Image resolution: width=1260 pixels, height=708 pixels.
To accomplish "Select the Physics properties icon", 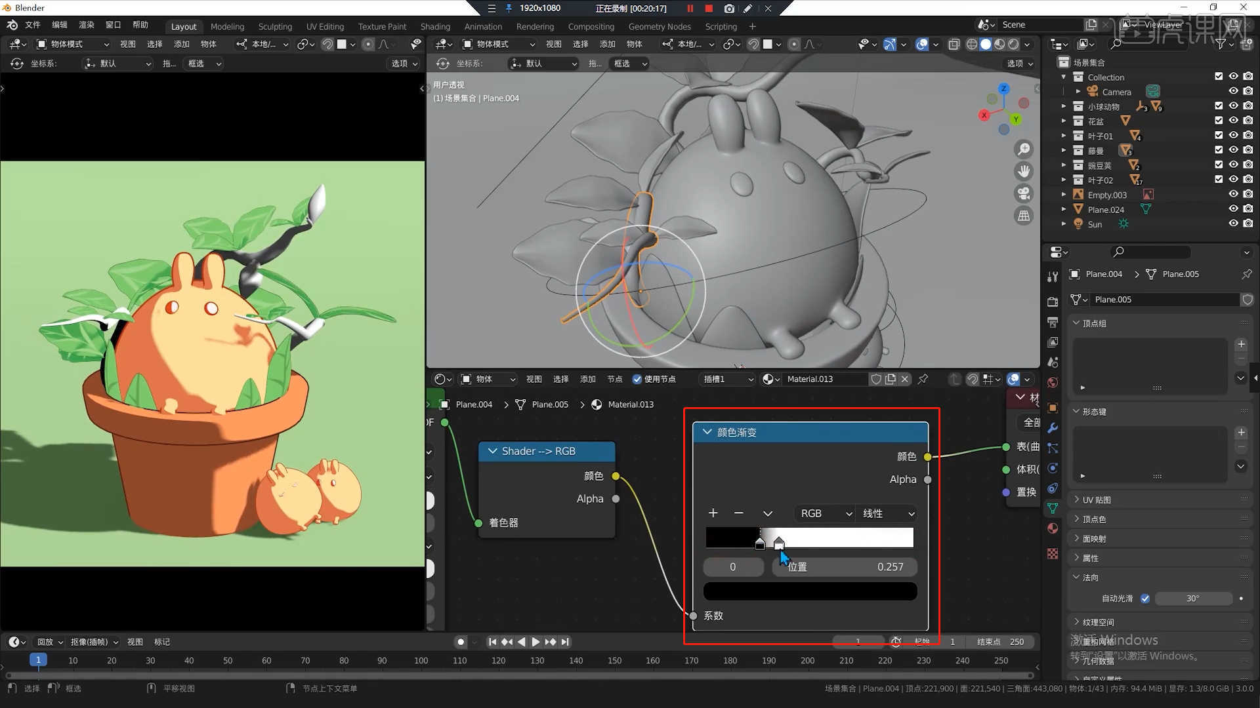I will coord(1053,467).
